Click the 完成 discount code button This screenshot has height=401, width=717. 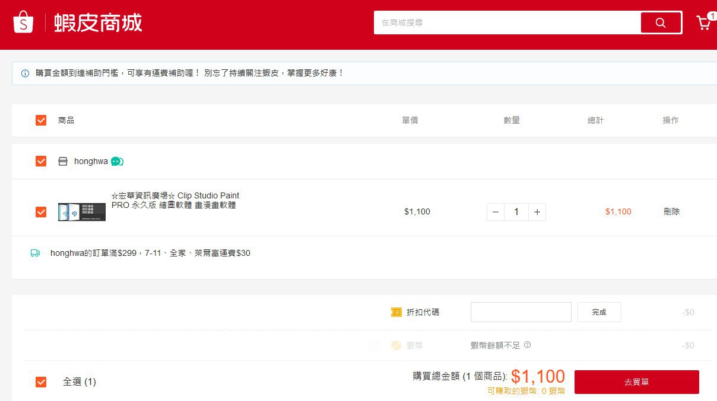[599, 312]
